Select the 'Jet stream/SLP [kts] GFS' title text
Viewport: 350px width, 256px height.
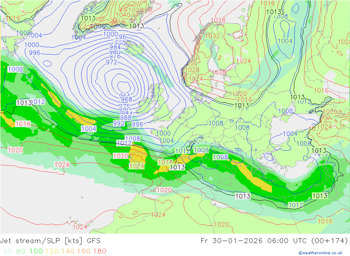click(50, 241)
